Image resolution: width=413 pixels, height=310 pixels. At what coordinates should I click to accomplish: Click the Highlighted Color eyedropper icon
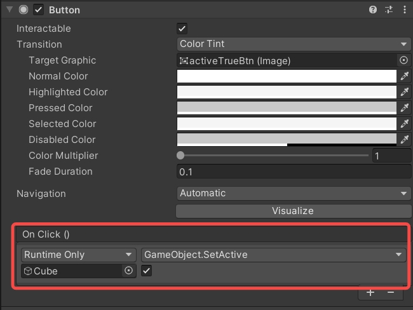[403, 92]
